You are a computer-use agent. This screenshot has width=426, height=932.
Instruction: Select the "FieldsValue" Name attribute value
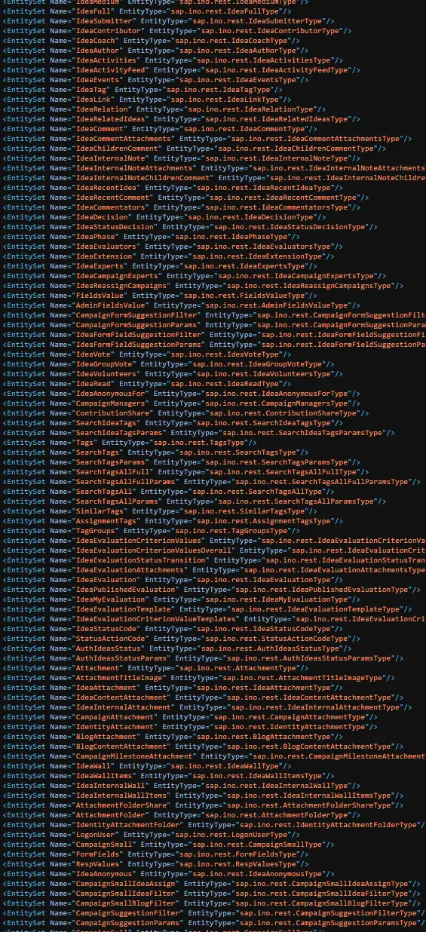coord(100,296)
